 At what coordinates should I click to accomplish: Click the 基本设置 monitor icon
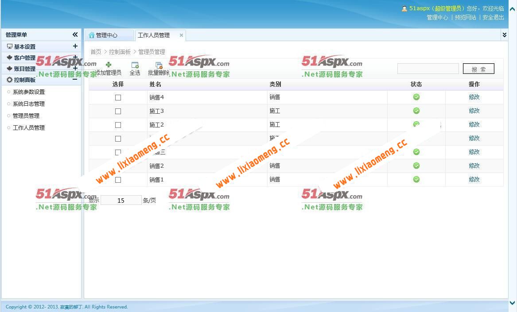[x=10, y=46]
